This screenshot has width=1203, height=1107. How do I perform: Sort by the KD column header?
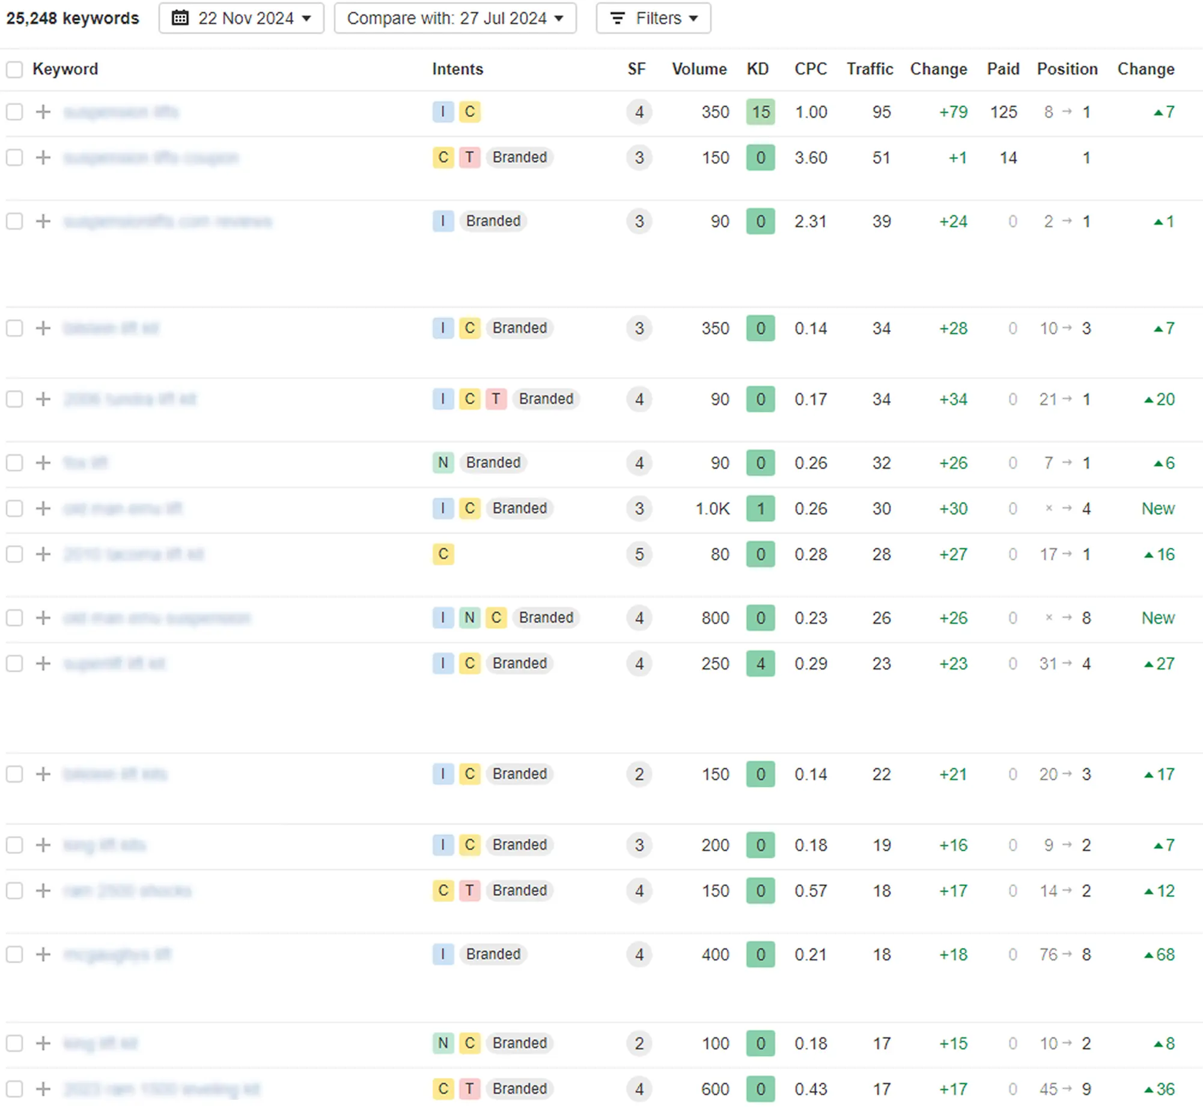[757, 69]
